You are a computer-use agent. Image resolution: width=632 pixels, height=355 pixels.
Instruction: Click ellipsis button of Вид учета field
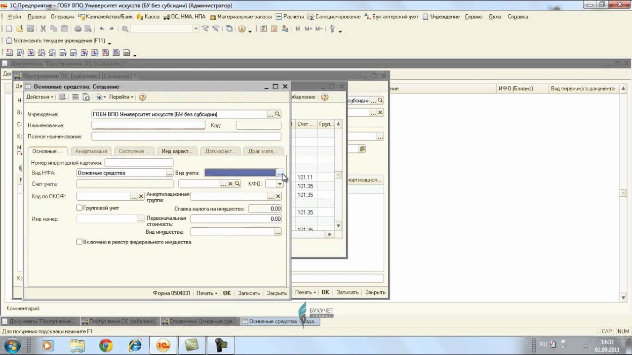click(279, 173)
